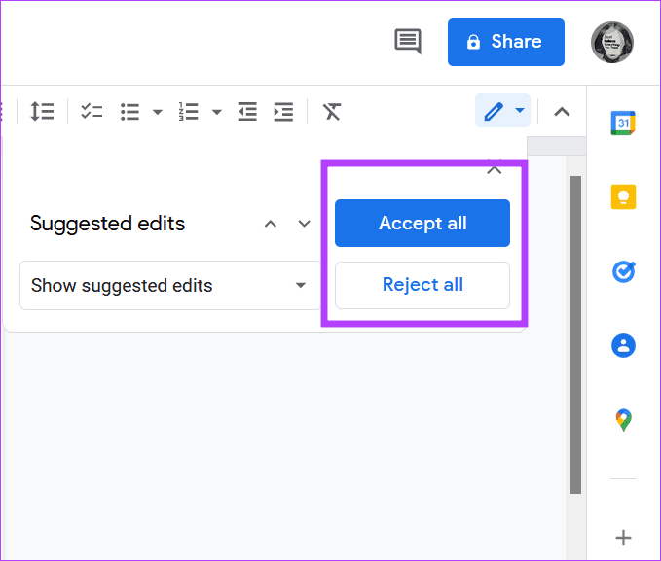Expand the numbered list options arrow
The image size is (661, 561).
(216, 112)
